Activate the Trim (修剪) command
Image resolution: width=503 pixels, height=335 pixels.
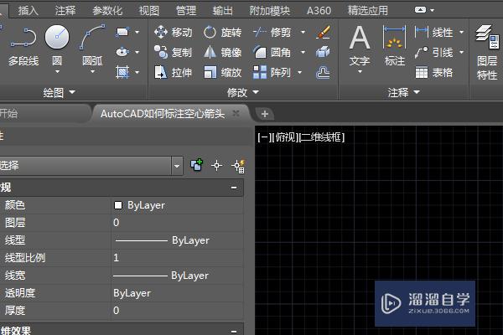[x=272, y=32]
